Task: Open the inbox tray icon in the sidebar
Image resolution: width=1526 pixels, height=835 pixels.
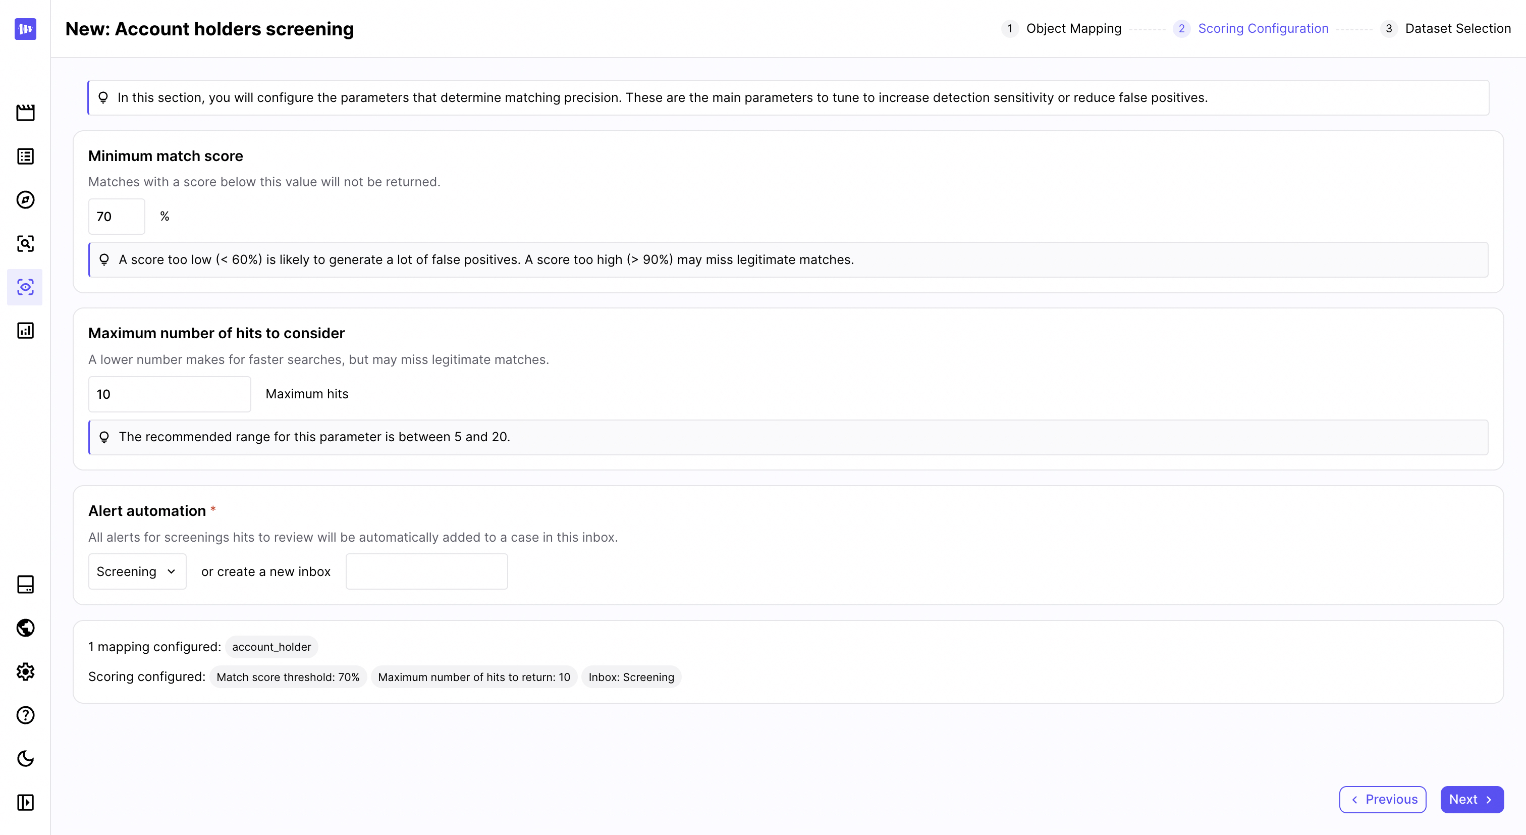Action: click(25, 584)
